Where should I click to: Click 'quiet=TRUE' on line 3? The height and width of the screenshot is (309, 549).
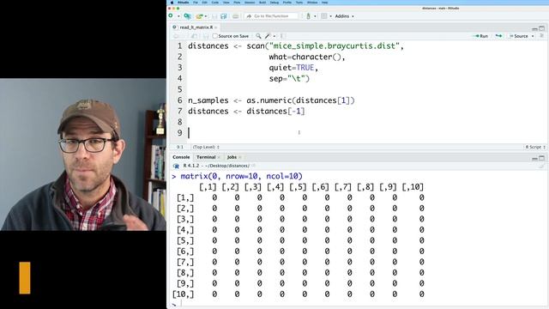pyautogui.click(x=292, y=68)
